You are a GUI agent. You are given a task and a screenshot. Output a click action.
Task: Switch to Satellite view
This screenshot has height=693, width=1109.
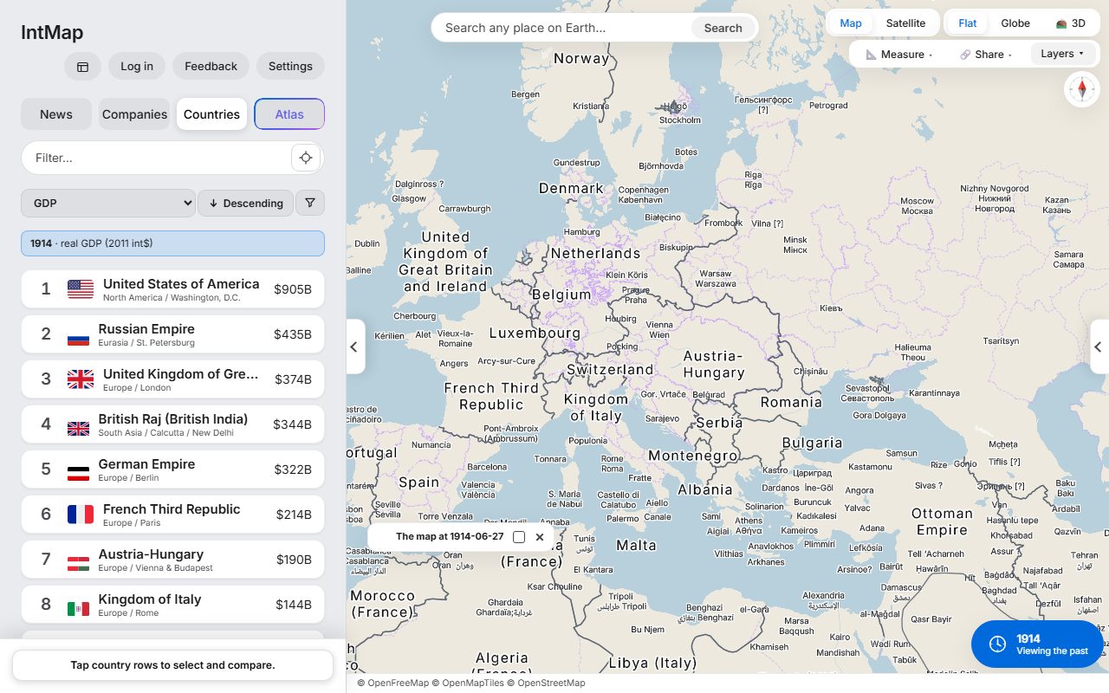click(905, 23)
